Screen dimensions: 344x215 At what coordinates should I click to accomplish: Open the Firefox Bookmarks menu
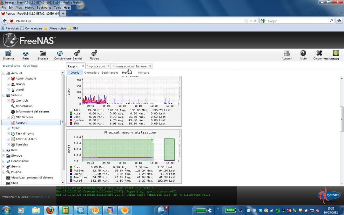tap(44, 7)
